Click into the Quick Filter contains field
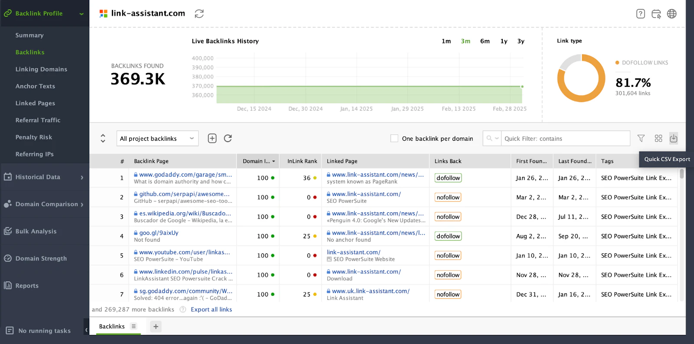The width and height of the screenshot is (694, 344). (x=565, y=138)
